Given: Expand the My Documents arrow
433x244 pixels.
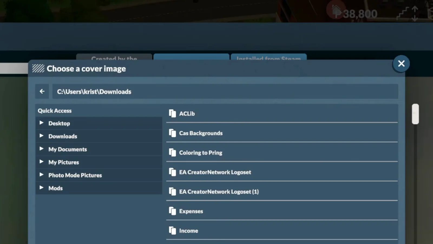Looking at the screenshot, I should click(x=41, y=149).
